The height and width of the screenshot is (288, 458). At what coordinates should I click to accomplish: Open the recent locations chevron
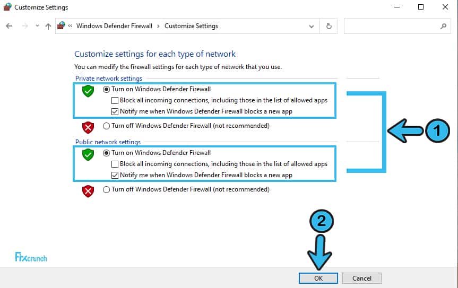(x=37, y=25)
